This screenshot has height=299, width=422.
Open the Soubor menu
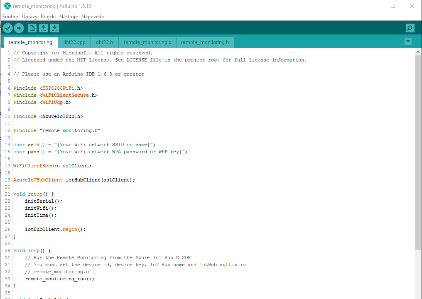point(10,17)
